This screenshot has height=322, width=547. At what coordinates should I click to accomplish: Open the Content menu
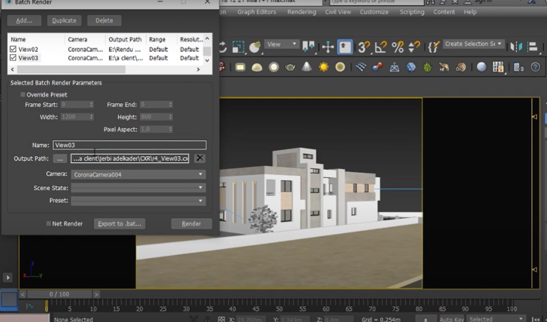pyautogui.click(x=444, y=12)
